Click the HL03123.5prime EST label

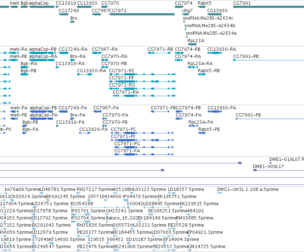148,189
